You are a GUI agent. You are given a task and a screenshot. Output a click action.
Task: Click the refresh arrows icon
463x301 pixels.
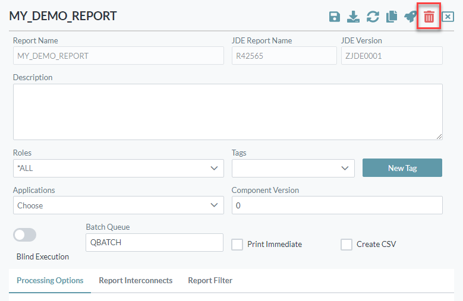[373, 17]
